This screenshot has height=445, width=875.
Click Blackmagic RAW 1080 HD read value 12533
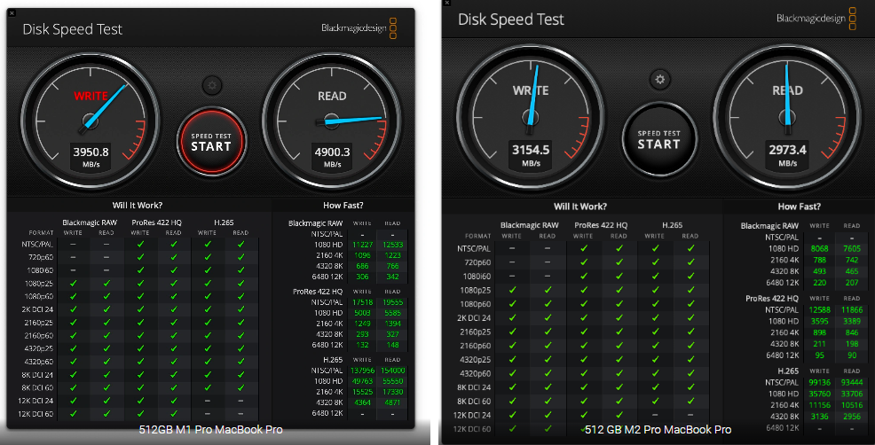tap(393, 245)
